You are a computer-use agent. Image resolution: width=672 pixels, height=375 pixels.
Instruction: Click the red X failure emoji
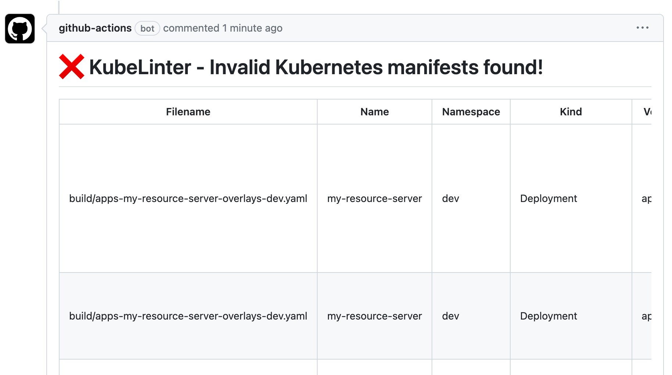(72, 67)
